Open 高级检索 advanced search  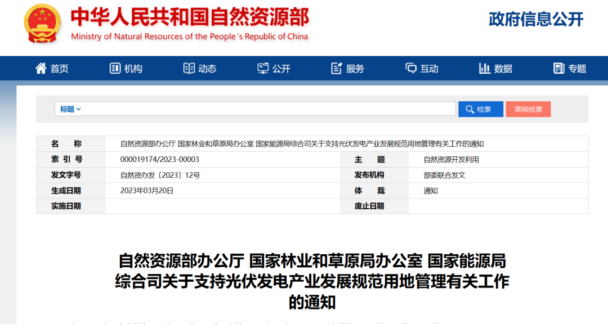tap(528, 109)
